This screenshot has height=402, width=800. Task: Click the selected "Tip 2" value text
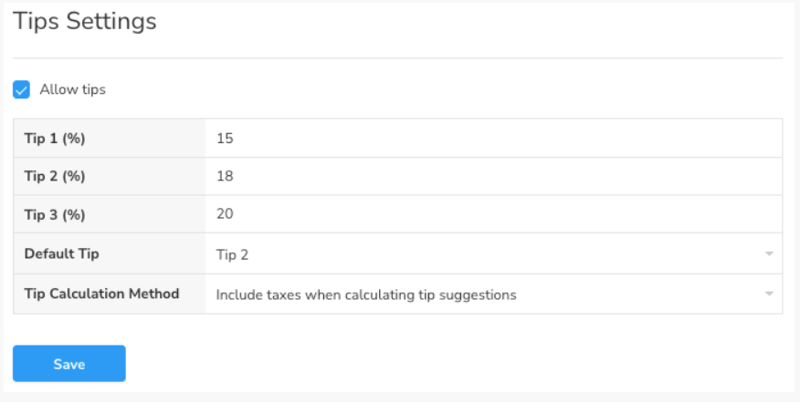tap(232, 254)
